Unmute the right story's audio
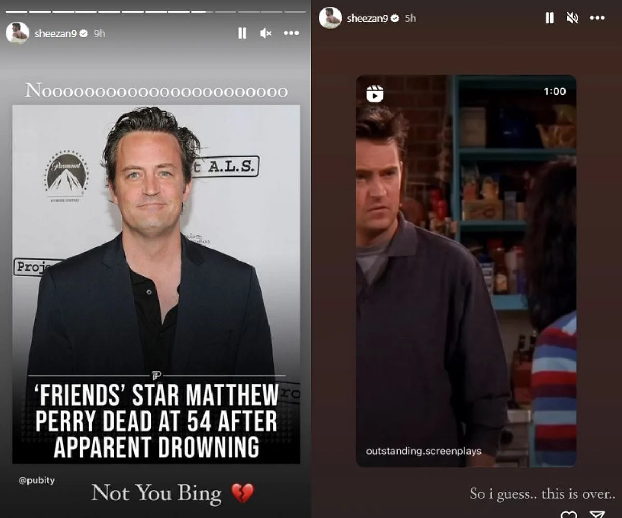This screenshot has height=518, width=622. 572,18
